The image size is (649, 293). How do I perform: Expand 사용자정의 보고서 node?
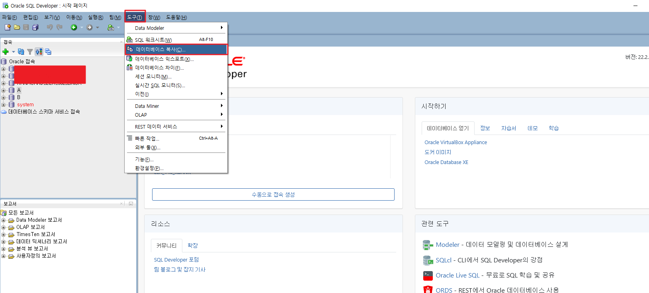click(4, 256)
